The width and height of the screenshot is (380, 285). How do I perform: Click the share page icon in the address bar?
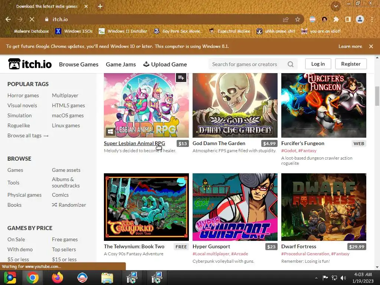286,19
